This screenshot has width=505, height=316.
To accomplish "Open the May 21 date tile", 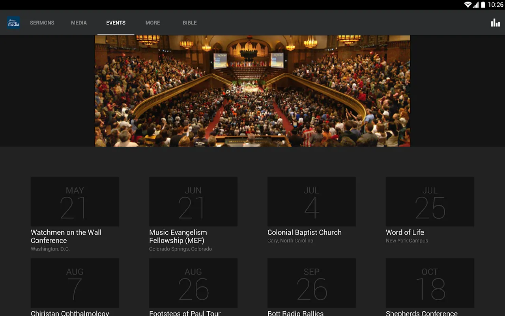I will tap(75, 201).
